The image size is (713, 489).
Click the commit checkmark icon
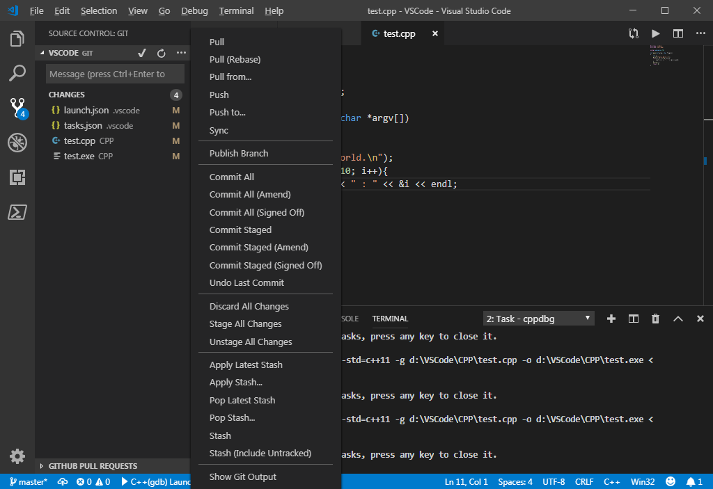pos(142,53)
